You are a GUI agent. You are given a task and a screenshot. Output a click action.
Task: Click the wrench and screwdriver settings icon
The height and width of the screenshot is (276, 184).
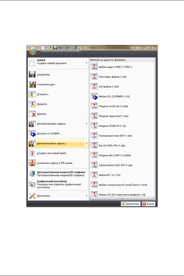click(x=32, y=196)
